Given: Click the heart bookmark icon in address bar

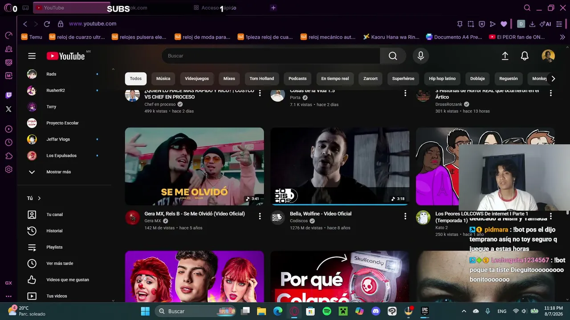Looking at the screenshot, I should (x=504, y=24).
